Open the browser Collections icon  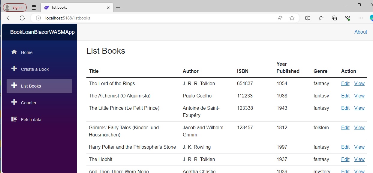click(x=334, y=18)
